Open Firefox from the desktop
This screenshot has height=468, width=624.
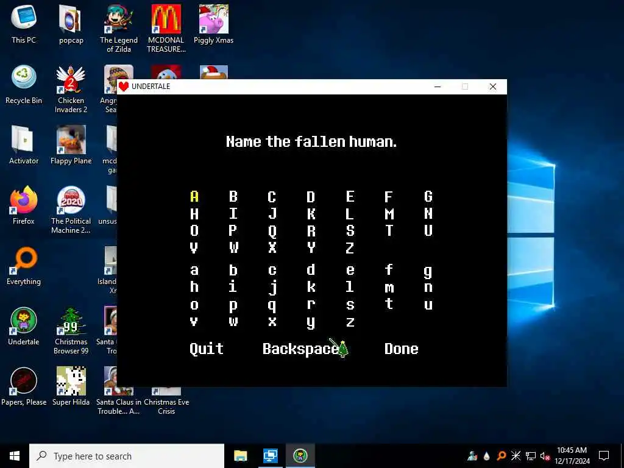(24, 205)
